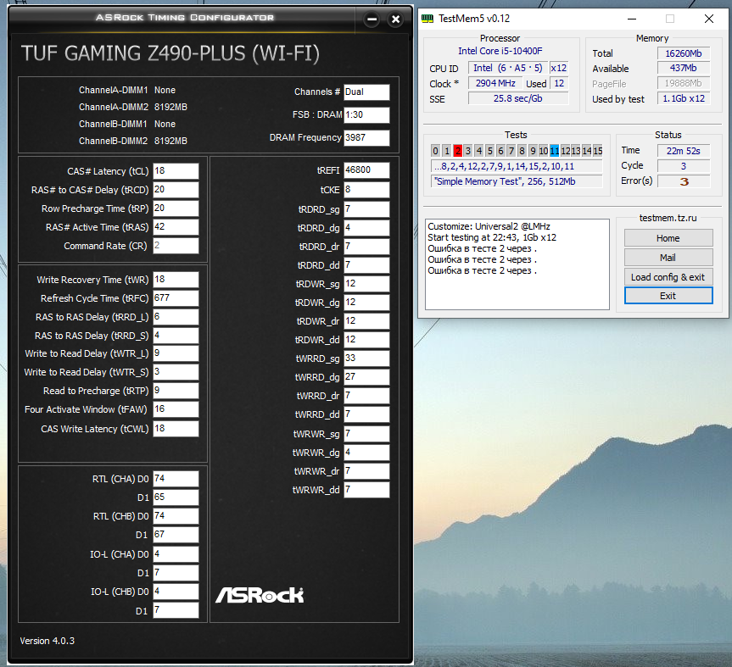Minimize the ASRock Timing Configurator window
Screen dimensions: 732x667
pyautogui.click(x=372, y=19)
